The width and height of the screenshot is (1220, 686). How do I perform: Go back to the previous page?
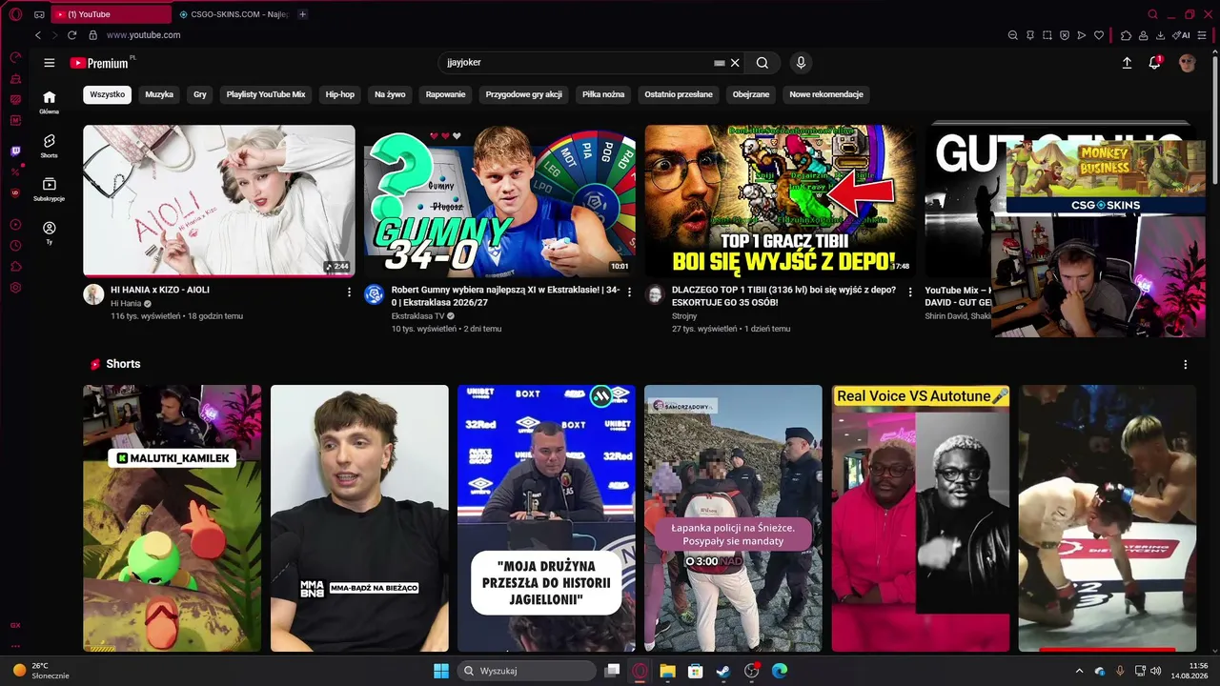[x=38, y=35]
